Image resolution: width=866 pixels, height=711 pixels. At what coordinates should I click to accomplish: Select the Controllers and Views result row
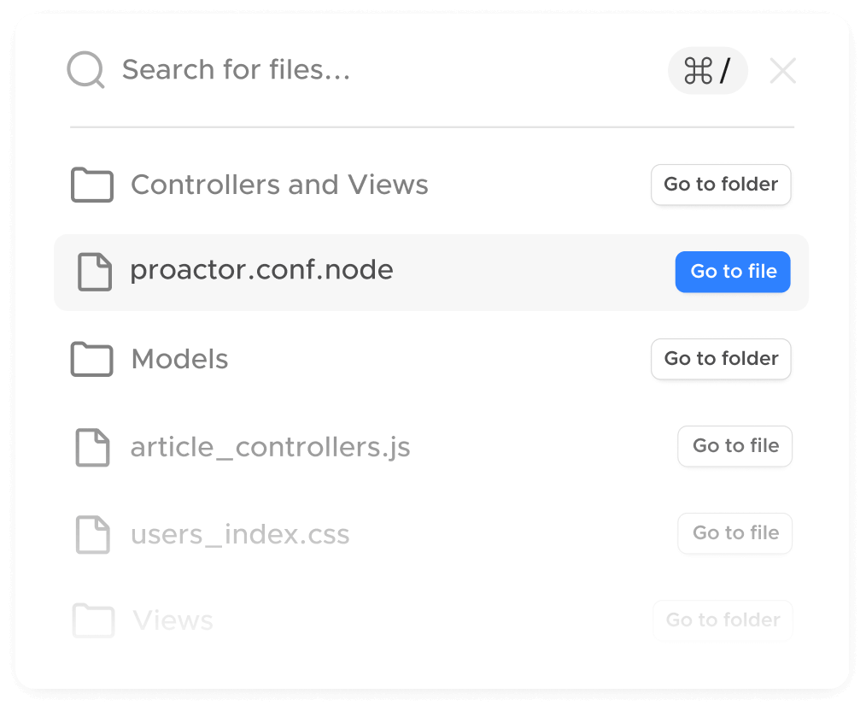pyautogui.click(x=342, y=185)
